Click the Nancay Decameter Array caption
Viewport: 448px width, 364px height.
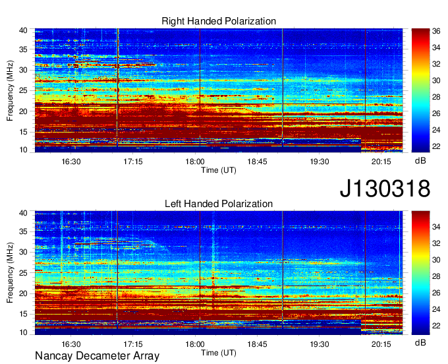point(97,355)
